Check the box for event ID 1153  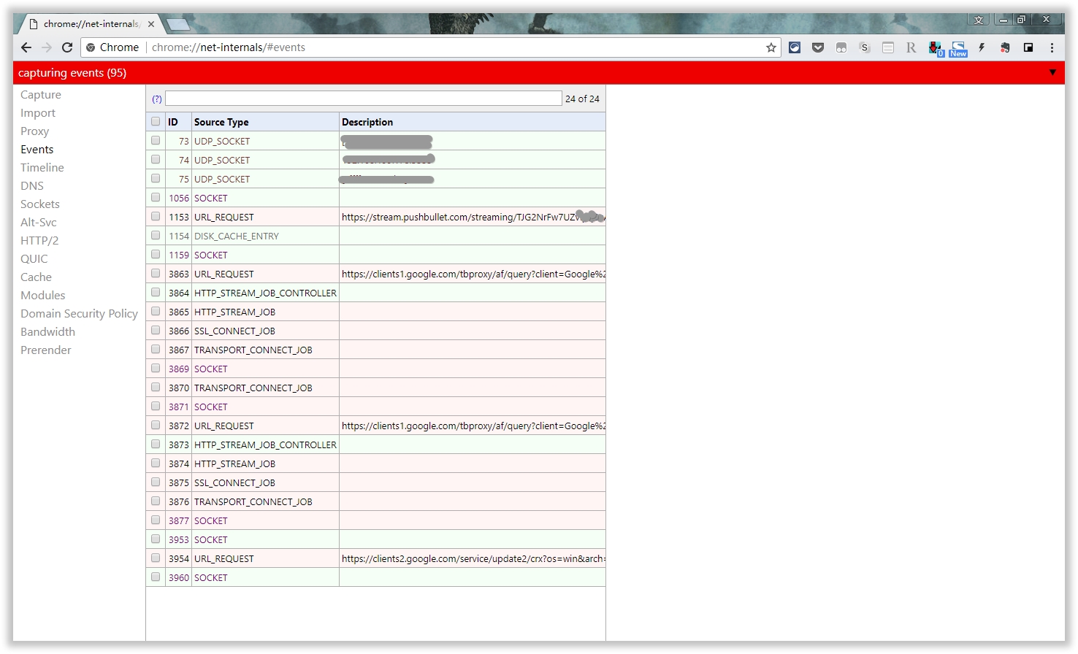tap(156, 217)
